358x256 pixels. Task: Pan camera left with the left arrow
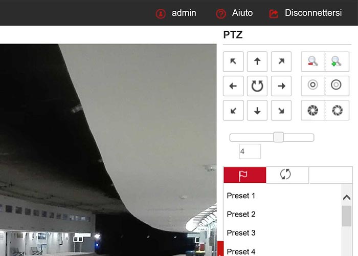click(x=233, y=86)
